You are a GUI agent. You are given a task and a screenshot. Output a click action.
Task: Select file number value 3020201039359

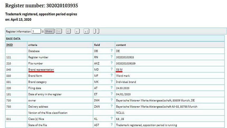pyautogui.click(x=126, y=63)
